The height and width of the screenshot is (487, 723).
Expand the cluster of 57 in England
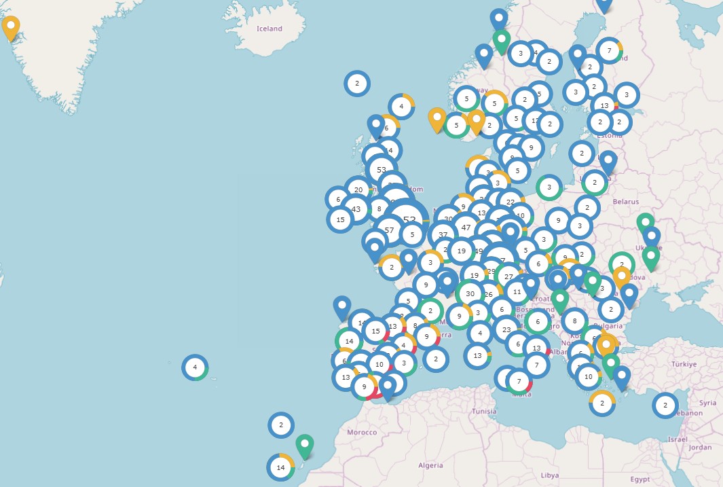[x=389, y=230]
